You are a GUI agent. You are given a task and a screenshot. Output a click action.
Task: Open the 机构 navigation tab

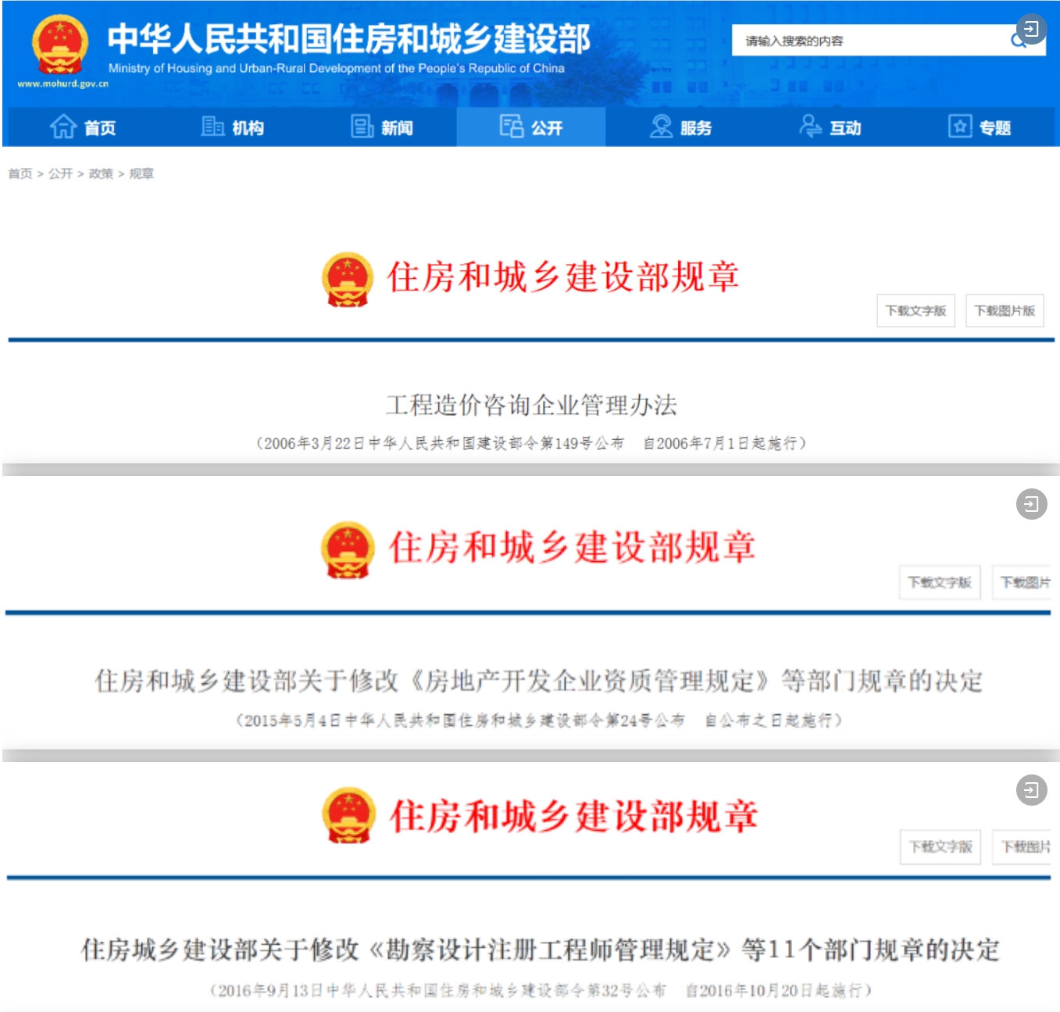coord(232,127)
